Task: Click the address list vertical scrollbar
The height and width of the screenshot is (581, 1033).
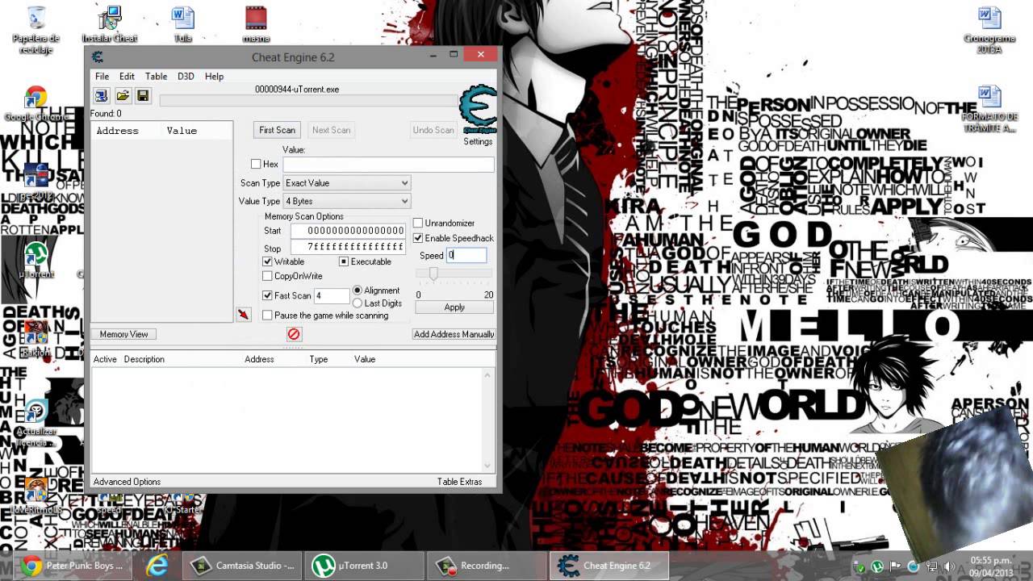Action: coord(487,420)
